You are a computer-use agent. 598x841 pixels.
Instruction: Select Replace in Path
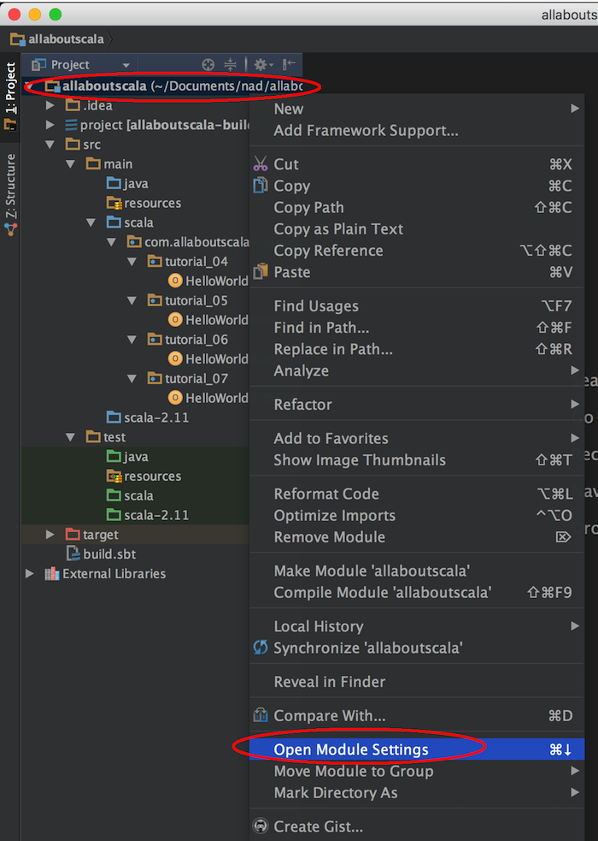click(417, 348)
